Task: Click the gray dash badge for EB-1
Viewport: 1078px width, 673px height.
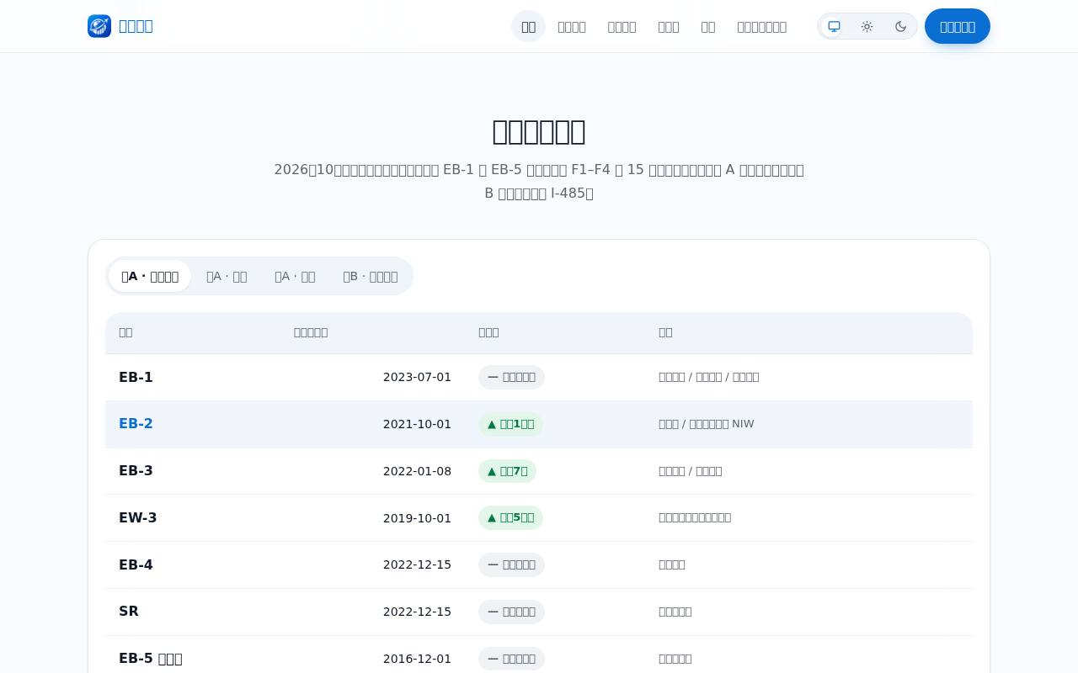Action: pos(511,377)
